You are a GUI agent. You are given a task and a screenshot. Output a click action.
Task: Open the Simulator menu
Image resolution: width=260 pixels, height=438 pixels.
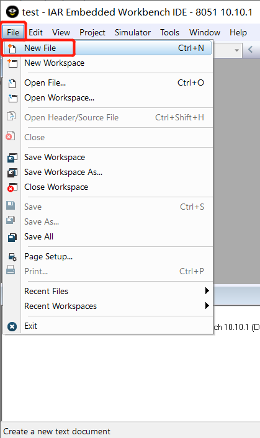[x=133, y=32]
